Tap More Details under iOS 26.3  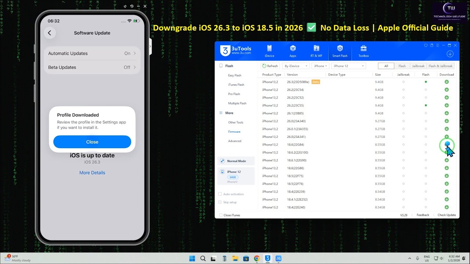click(92, 173)
